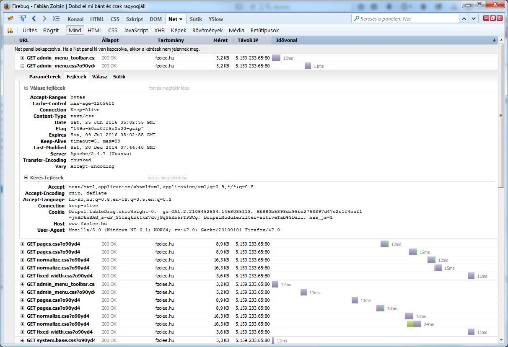
Task: Click the GET system.base.css request URL
Action: click(61, 340)
